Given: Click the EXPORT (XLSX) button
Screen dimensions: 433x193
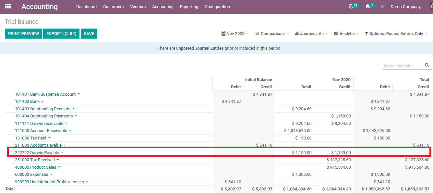Looking at the screenshot, I should pos(61,33).
